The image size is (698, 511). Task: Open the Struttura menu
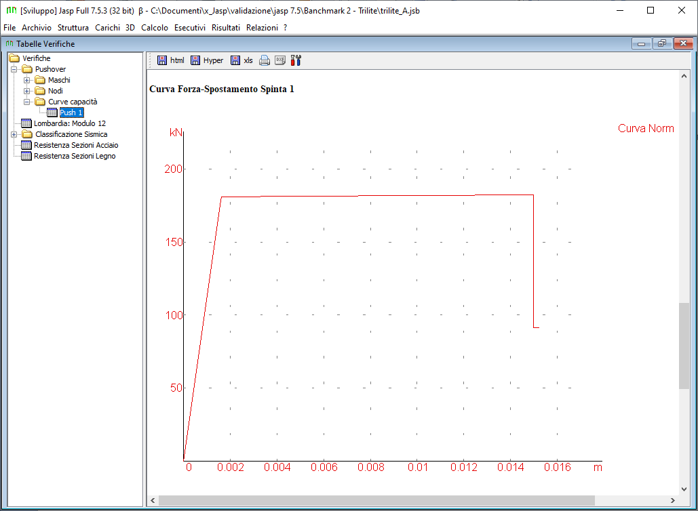[x=73, y=28]
